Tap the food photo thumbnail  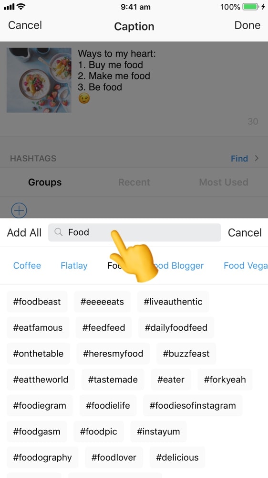(39, 80)
